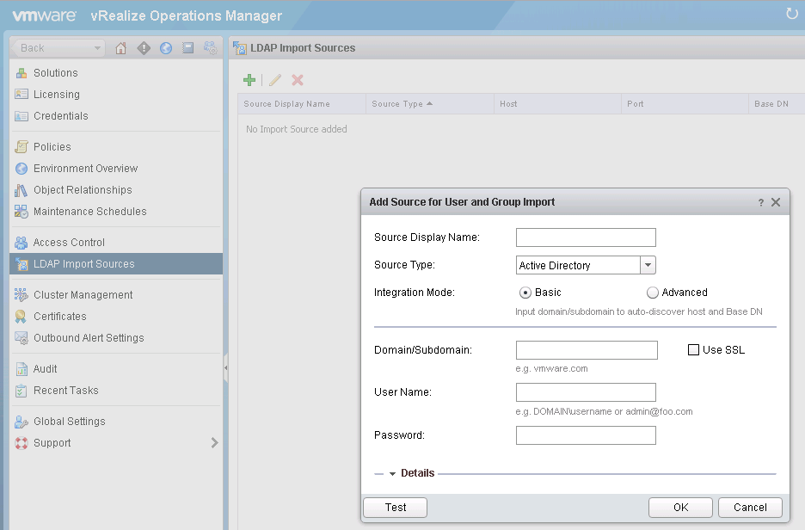The height and width of the screenshot is (530, 805).
Task: Click the Policies scroll icon
Action: pos(21,147)
